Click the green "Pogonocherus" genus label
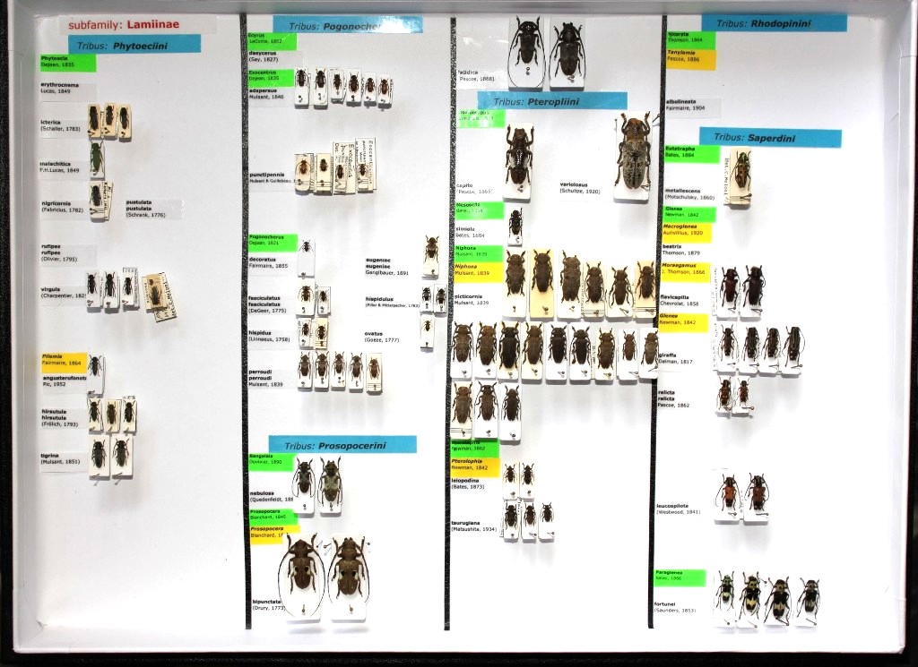 (272, 242)
